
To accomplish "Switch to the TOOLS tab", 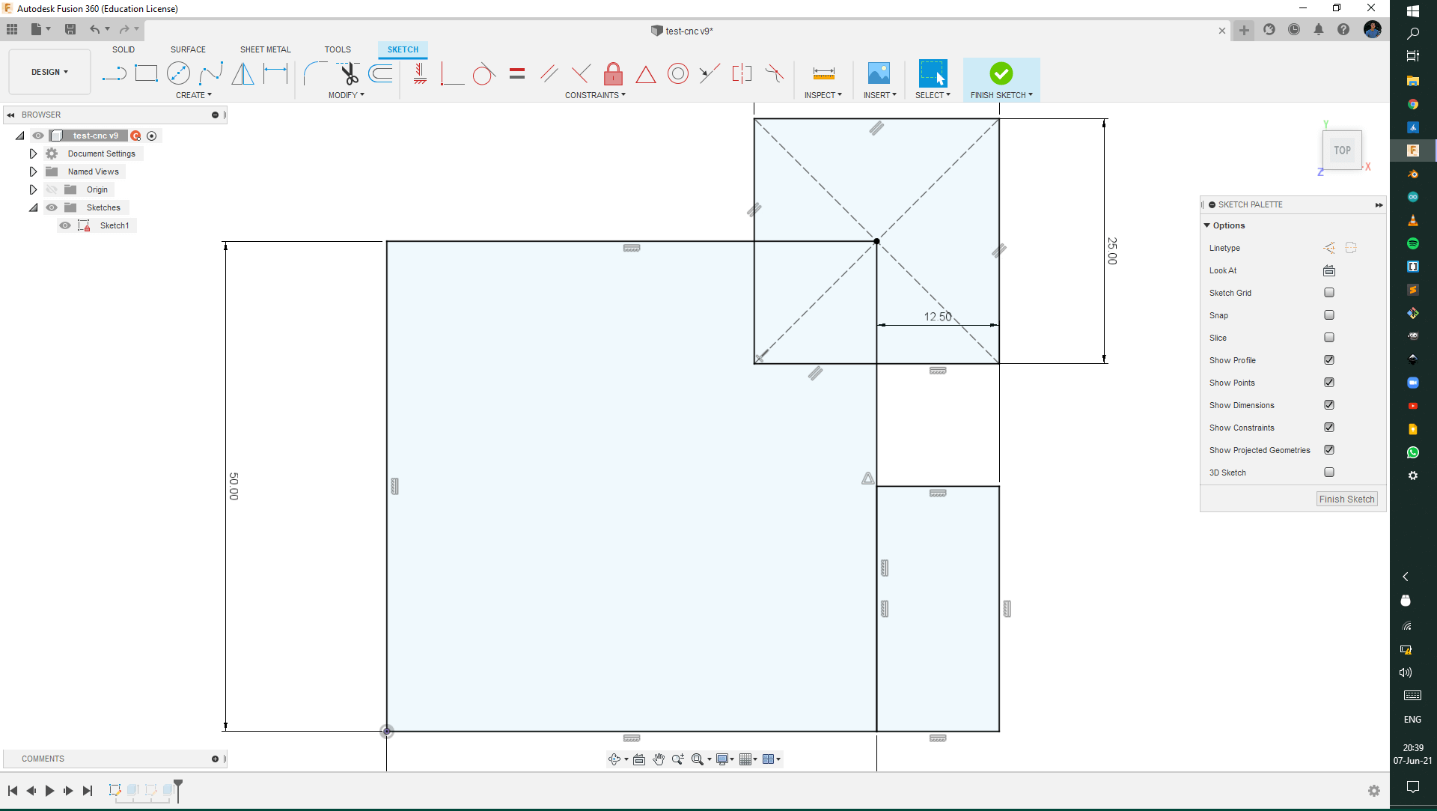I will pyautogui.click(x=338, y=49).
